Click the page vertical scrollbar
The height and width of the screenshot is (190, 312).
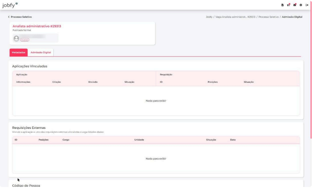coord(311,70)
